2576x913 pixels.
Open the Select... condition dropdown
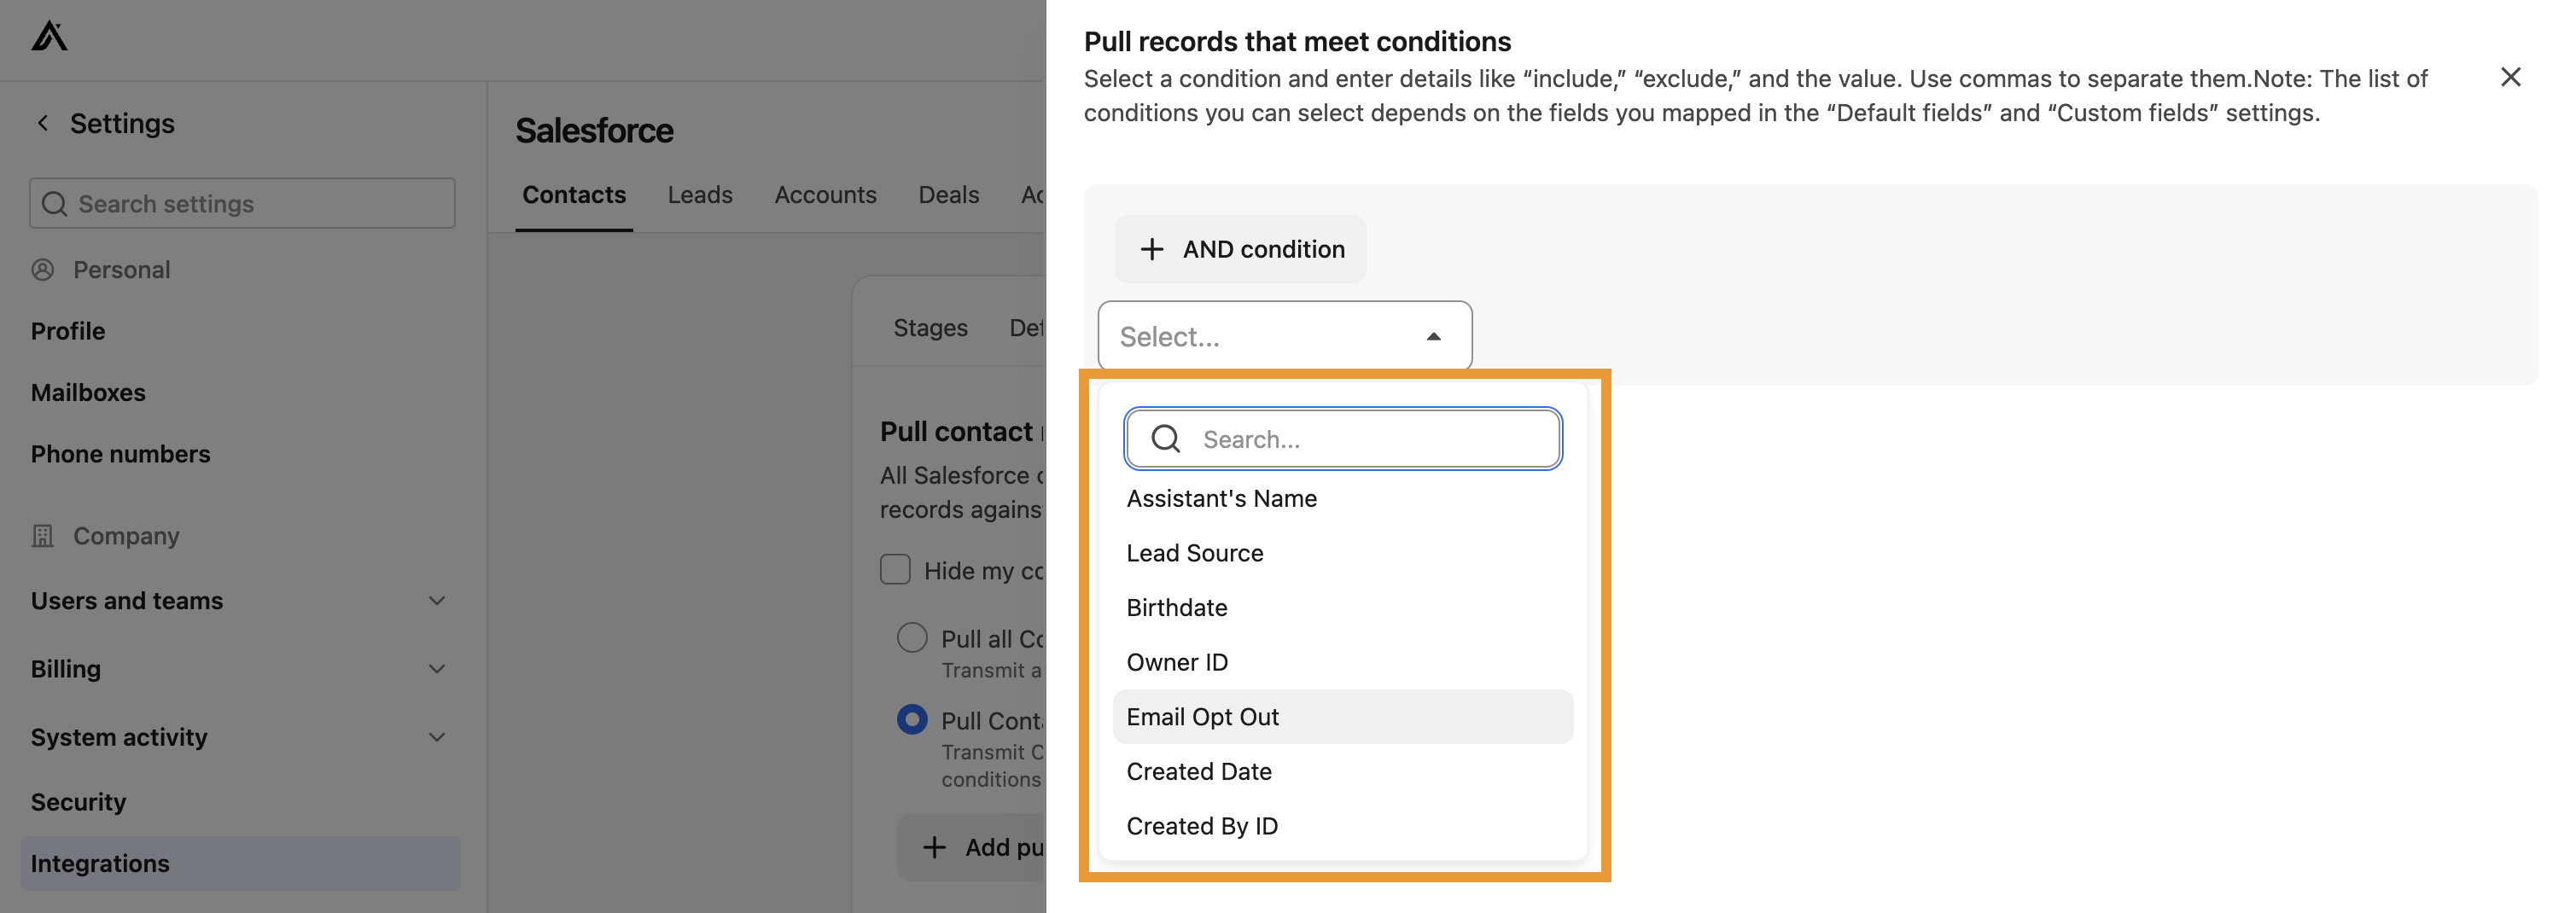coord(1285,336)
